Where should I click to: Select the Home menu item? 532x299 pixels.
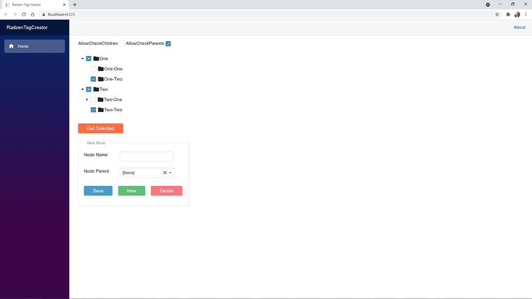click(23, 46)
